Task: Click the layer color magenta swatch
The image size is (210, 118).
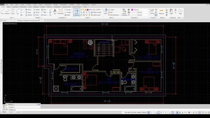Action: pyautogui.click(x=88, y=10)
